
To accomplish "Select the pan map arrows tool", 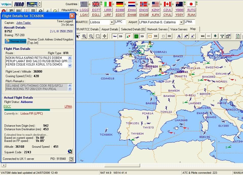I will (x=104, y=36).
